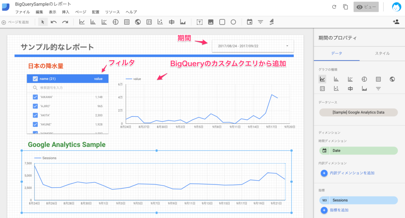Click the copy report icon
The height and width of the screenshot is (218, 405).
click(x=345, y=7)
